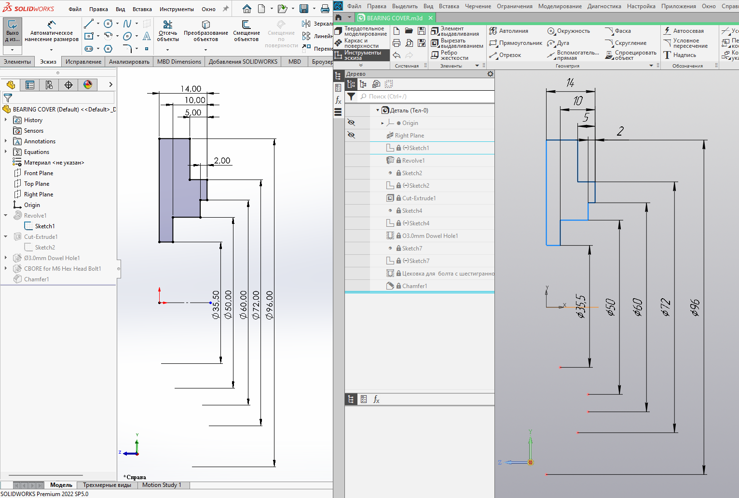Screen dimensions: 739x498
Task: Open the Черчение menu in KOMPAS
Action: pyautogui.click(x=478, y=6)
